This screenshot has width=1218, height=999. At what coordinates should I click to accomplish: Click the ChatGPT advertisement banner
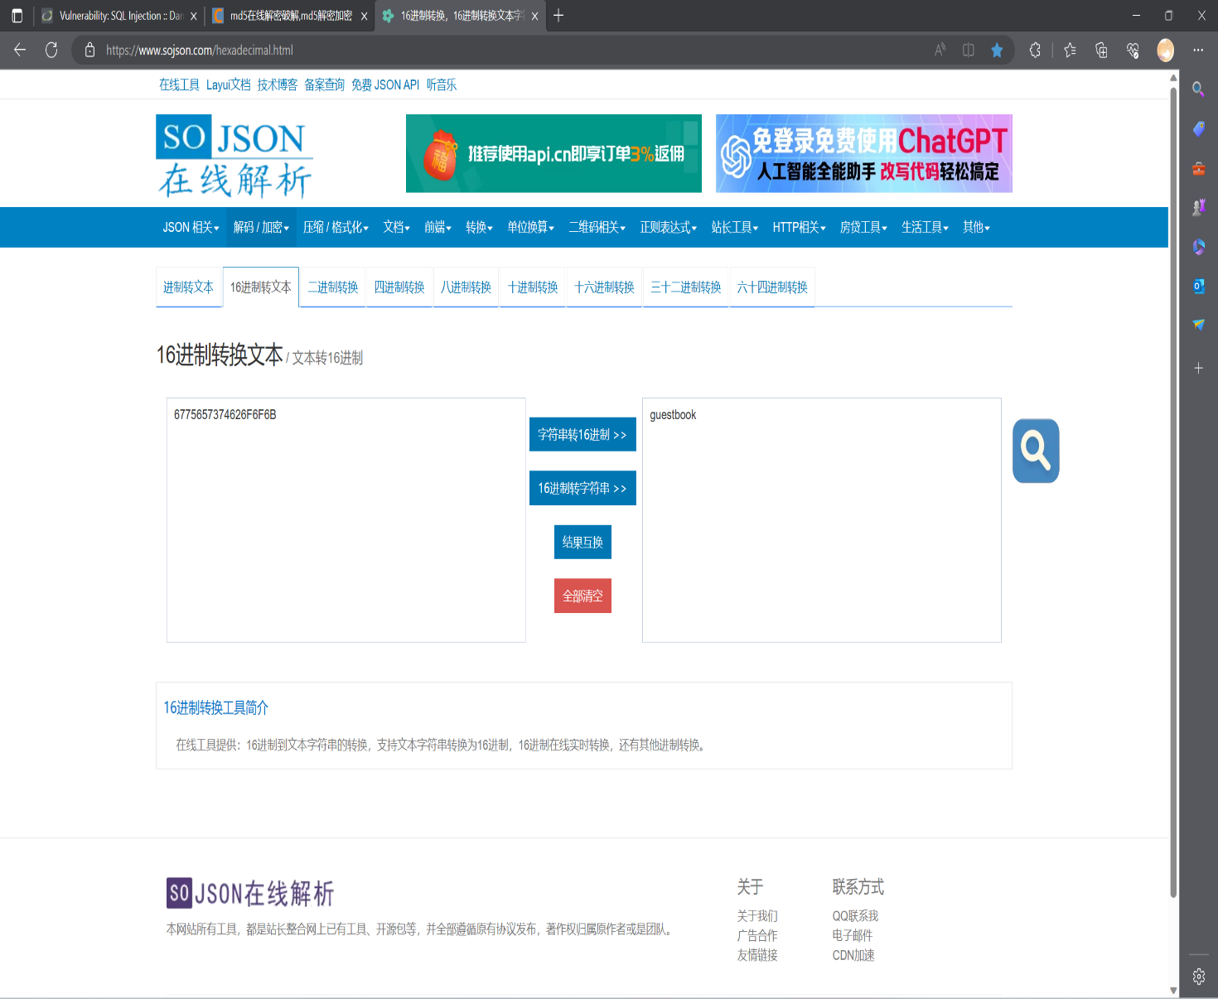(864, 153)
